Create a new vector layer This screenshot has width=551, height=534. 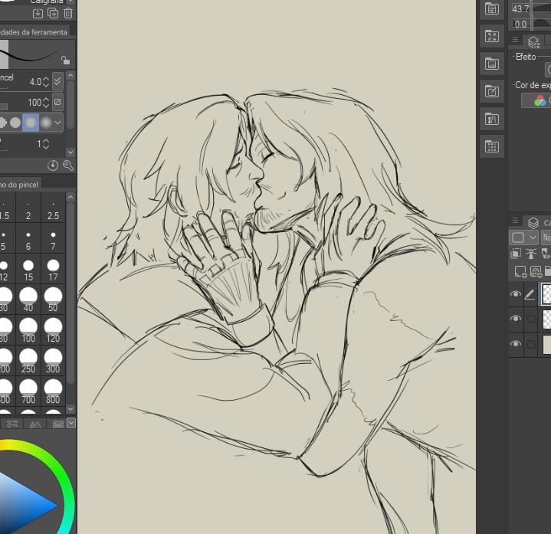pos(536,271)
